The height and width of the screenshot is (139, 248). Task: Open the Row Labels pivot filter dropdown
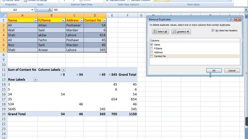(36, 80)
